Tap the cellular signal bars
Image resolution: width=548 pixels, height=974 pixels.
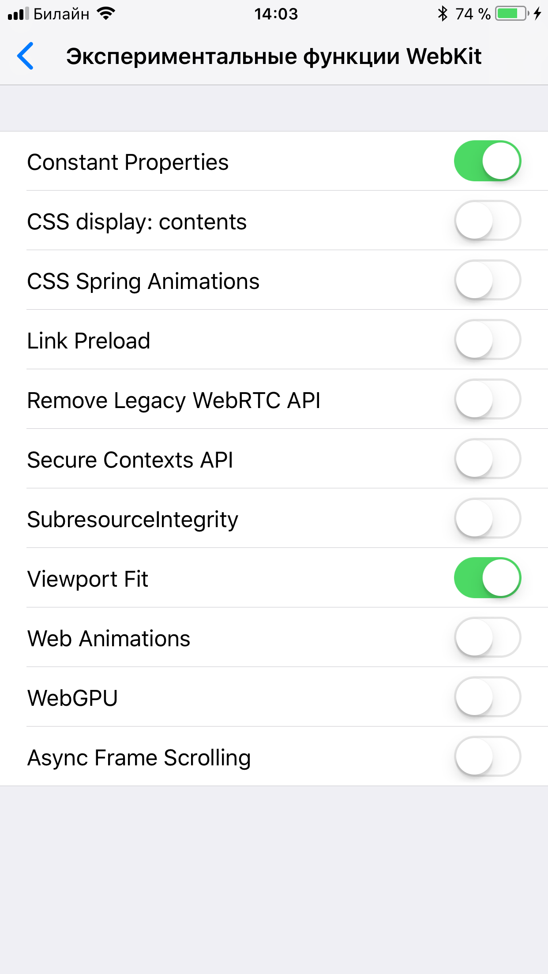[x=18, y=14]
